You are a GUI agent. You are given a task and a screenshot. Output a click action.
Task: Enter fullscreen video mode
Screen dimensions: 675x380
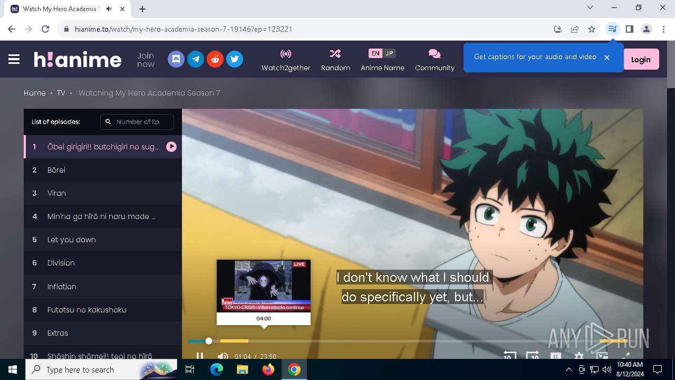pyautogui.click(x=625, y=356)
